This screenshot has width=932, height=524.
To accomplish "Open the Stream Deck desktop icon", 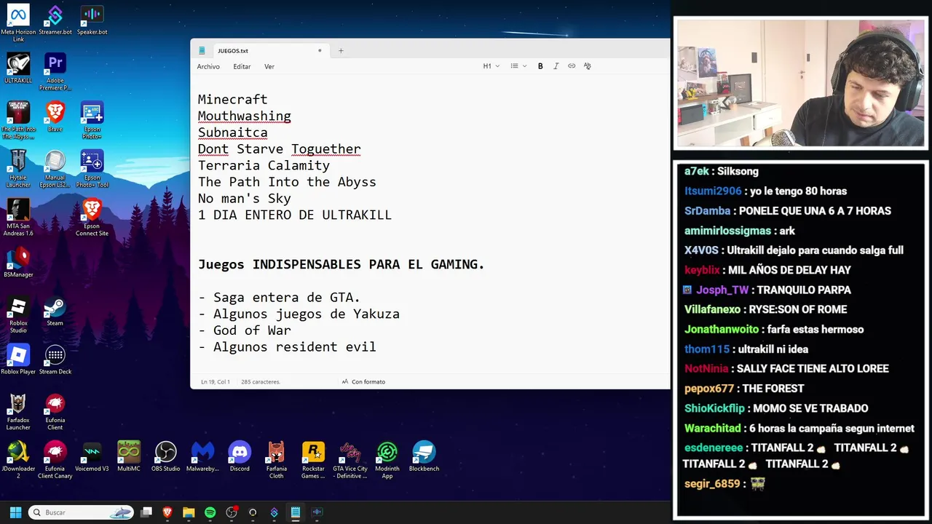I will (x=55, y=360).
